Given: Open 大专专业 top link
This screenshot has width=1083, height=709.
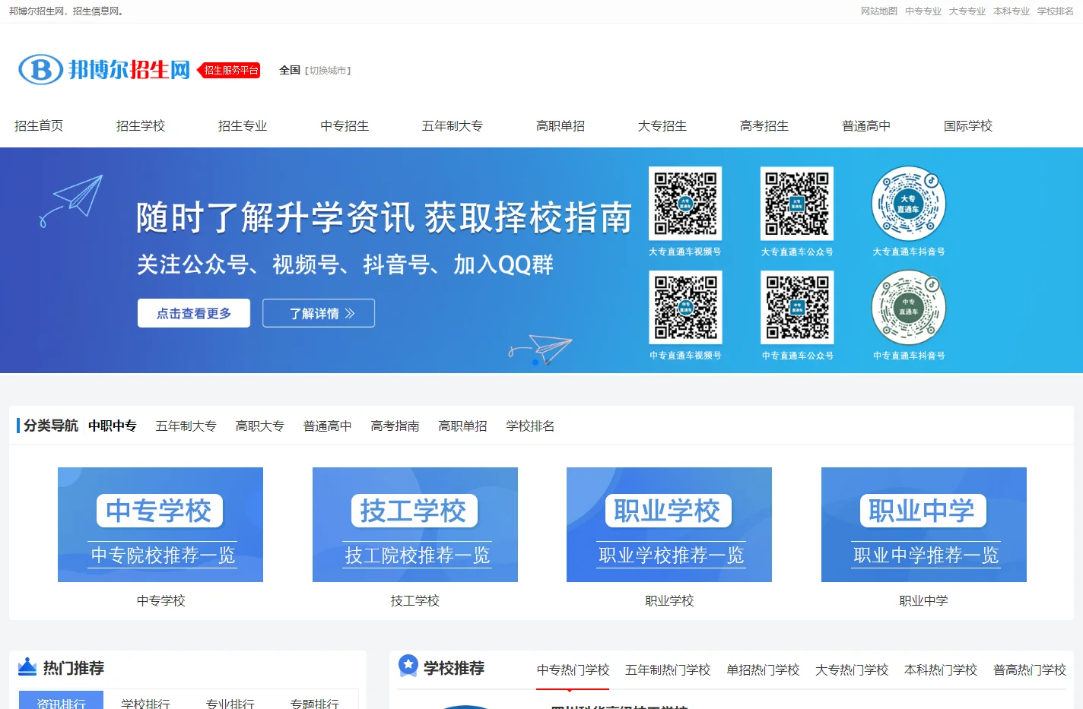Looking at the screenshot, I should pyautogui.click(x=967, y=11).
